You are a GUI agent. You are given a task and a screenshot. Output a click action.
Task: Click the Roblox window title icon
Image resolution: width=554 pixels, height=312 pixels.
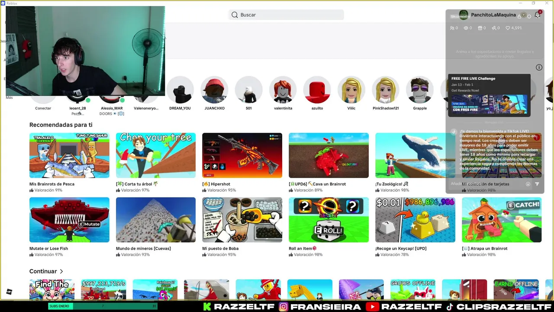[3, 3]
